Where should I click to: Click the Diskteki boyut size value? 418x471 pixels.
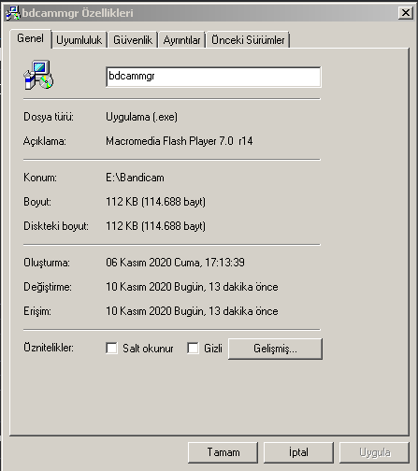click(156, 226)
